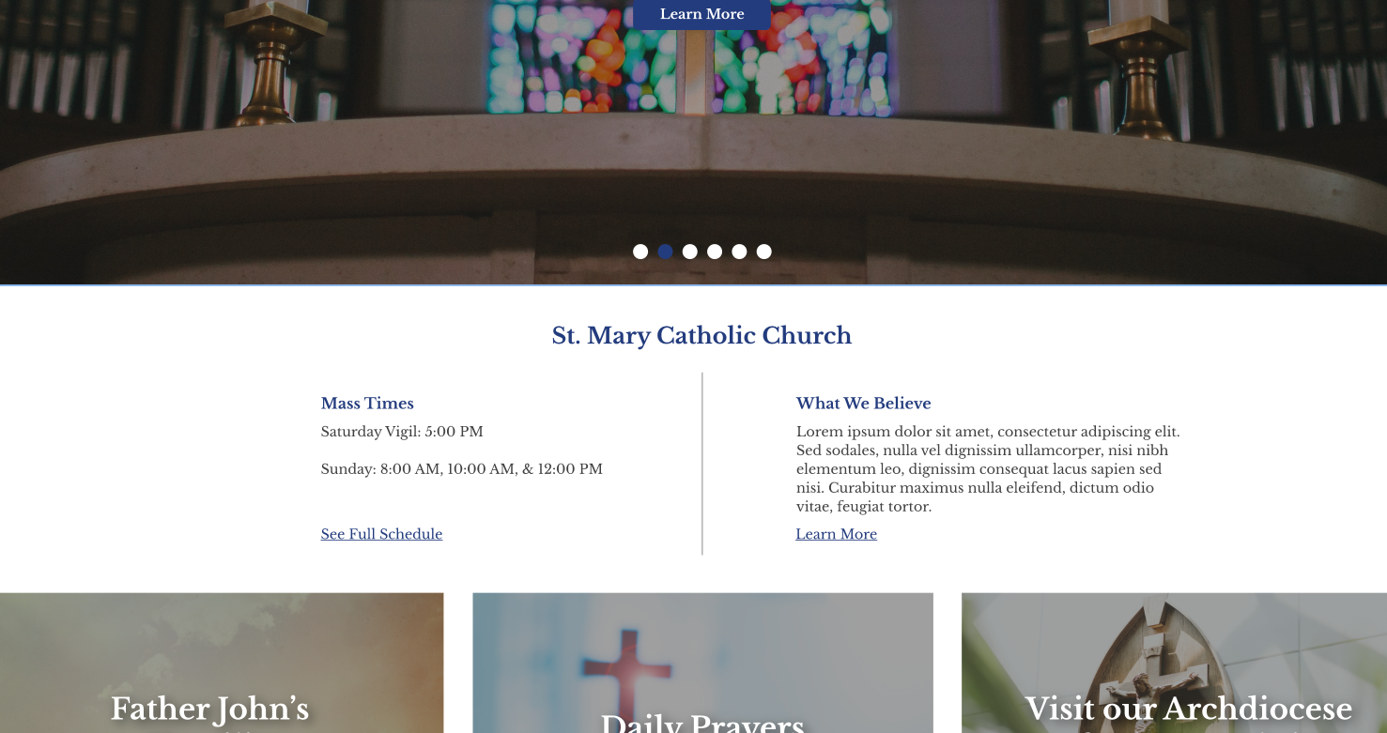
Task: Select the active blue second carousel dot
Action: [x=665, y=252]
